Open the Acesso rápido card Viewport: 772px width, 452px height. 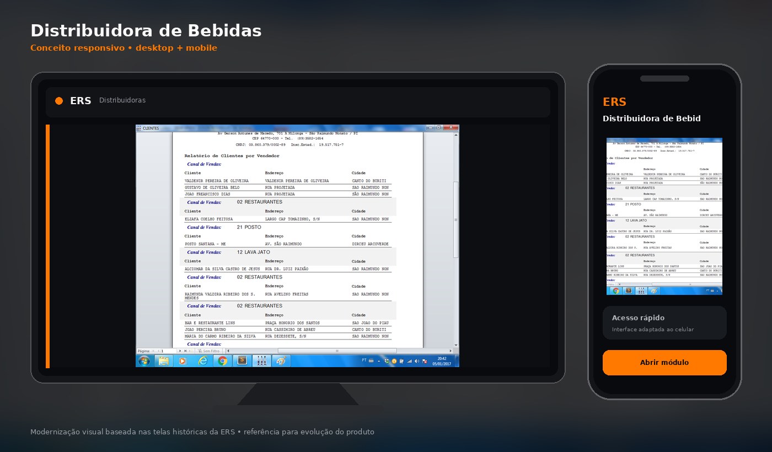(664, 322)
